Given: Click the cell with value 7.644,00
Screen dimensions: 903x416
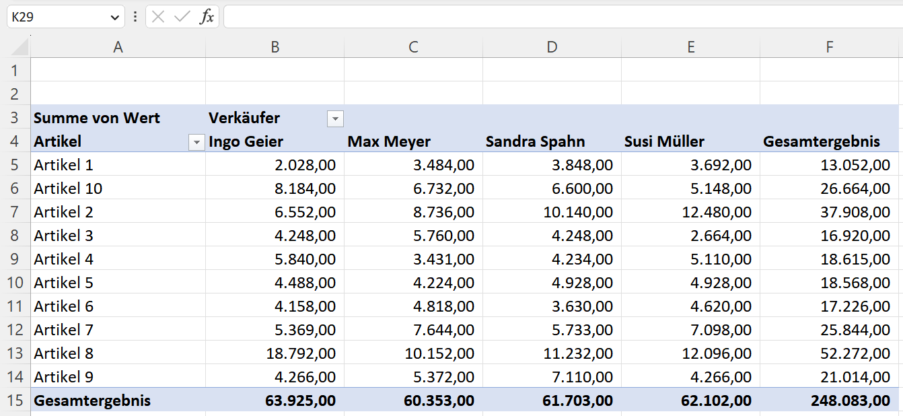Looking at the screenshot, I should point(413,329).
